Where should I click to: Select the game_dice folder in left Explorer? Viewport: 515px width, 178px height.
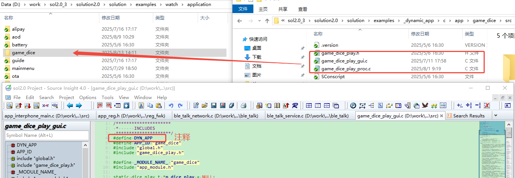pos(114,53)
